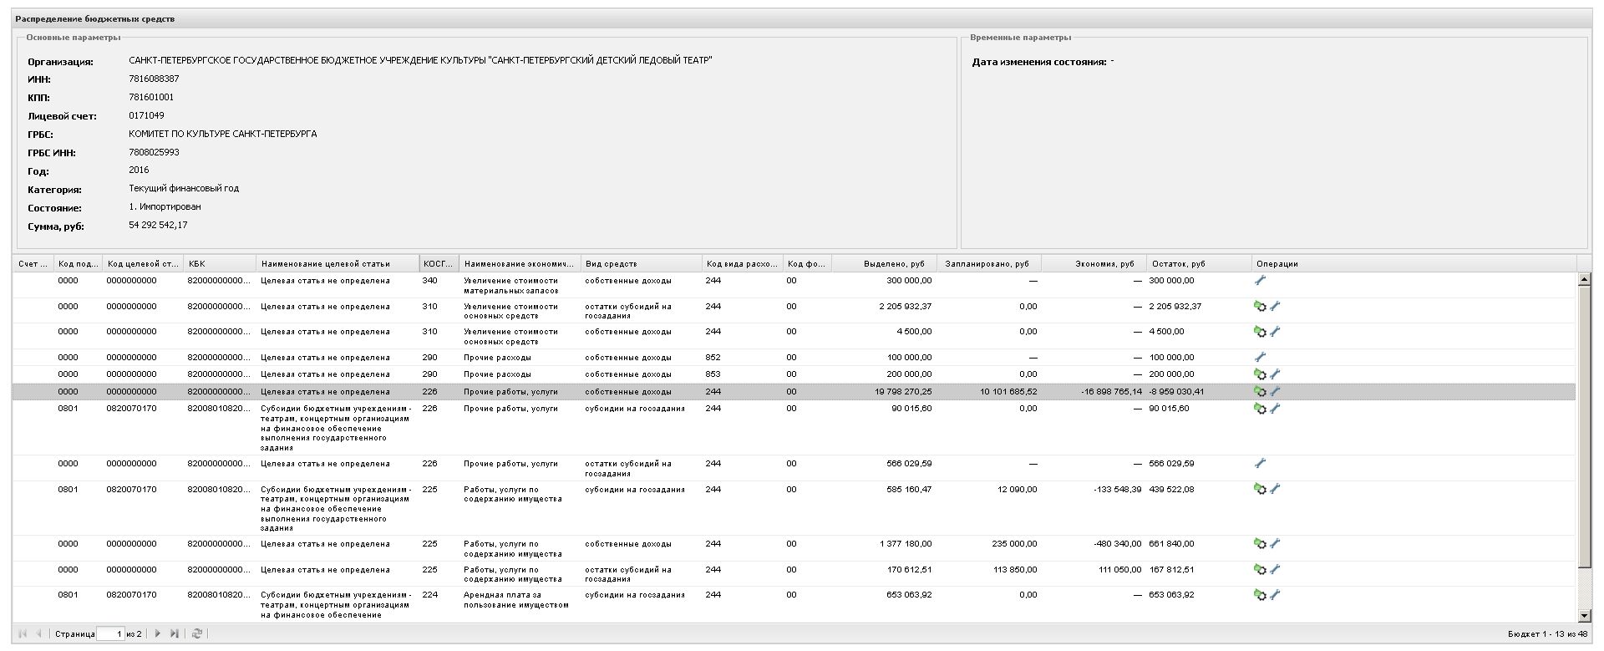The image size is (1604, 651).
Task: Click the Код целевой ст... column header
Action: tap(142, 263)
